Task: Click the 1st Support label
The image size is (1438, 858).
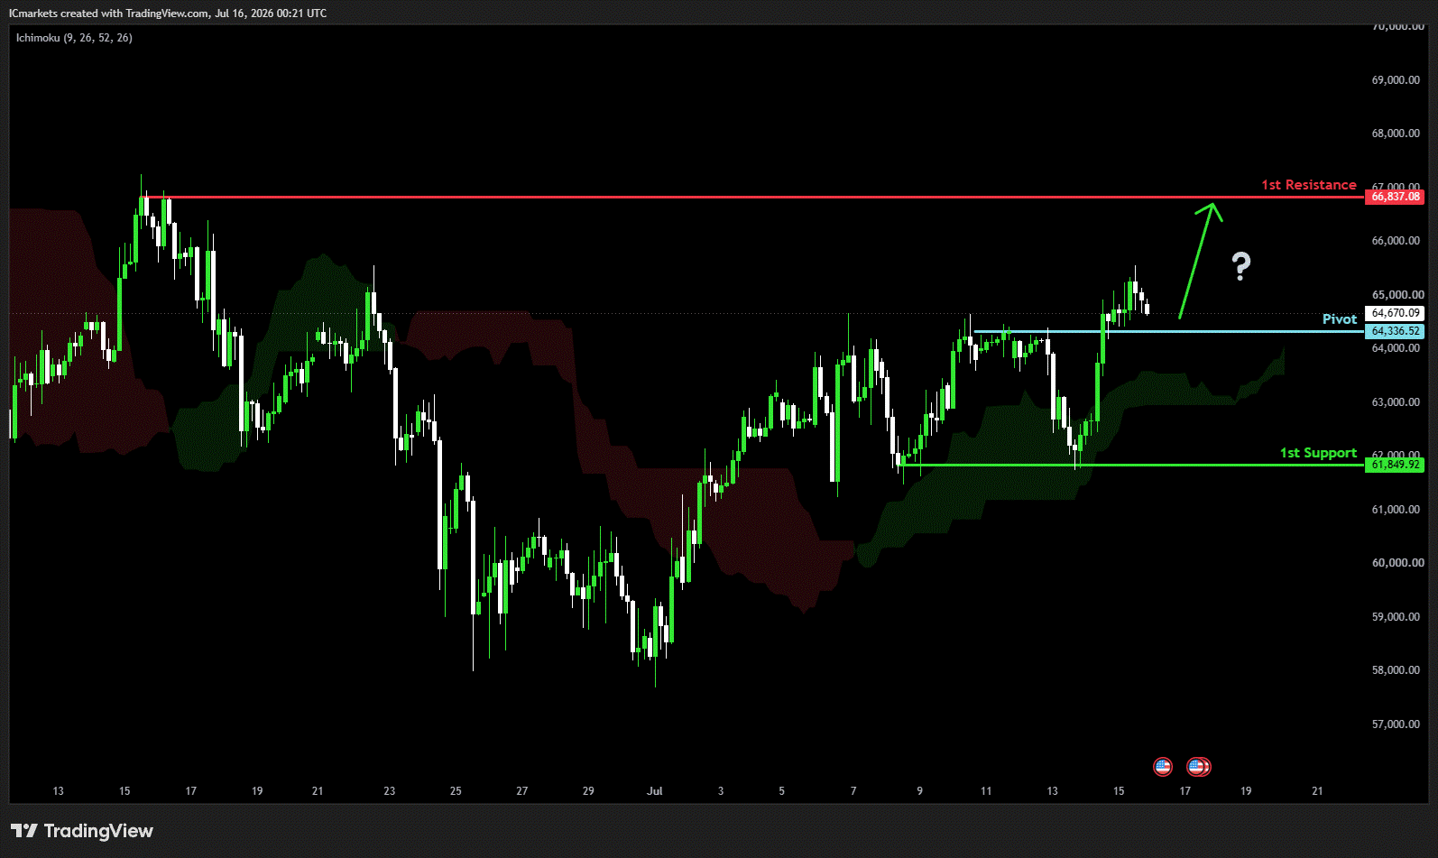Action: click(x=1318, y=453)
